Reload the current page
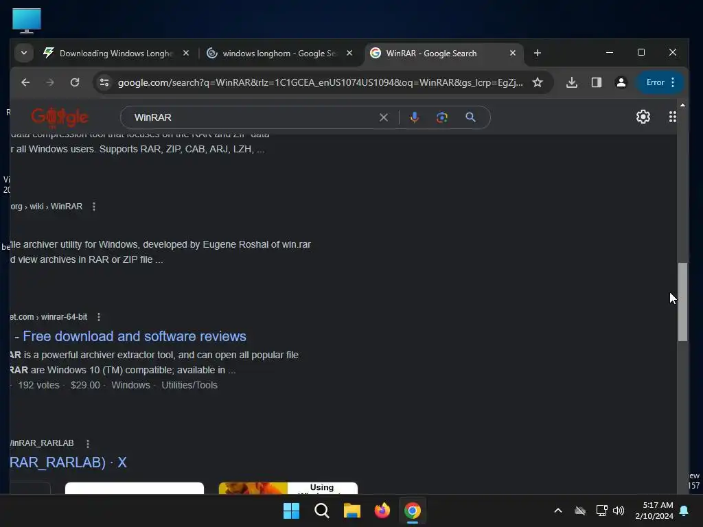The height and width of the screenshot is (527, 703). click(x=75, y=82)
